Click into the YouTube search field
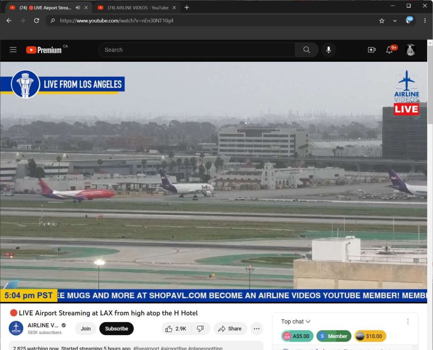 click(x=197, y=50)
